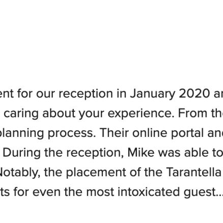Click the word 'reception' in first line
Image resolution: width=223 pixels, height=223 pixels.
[86, 94]
